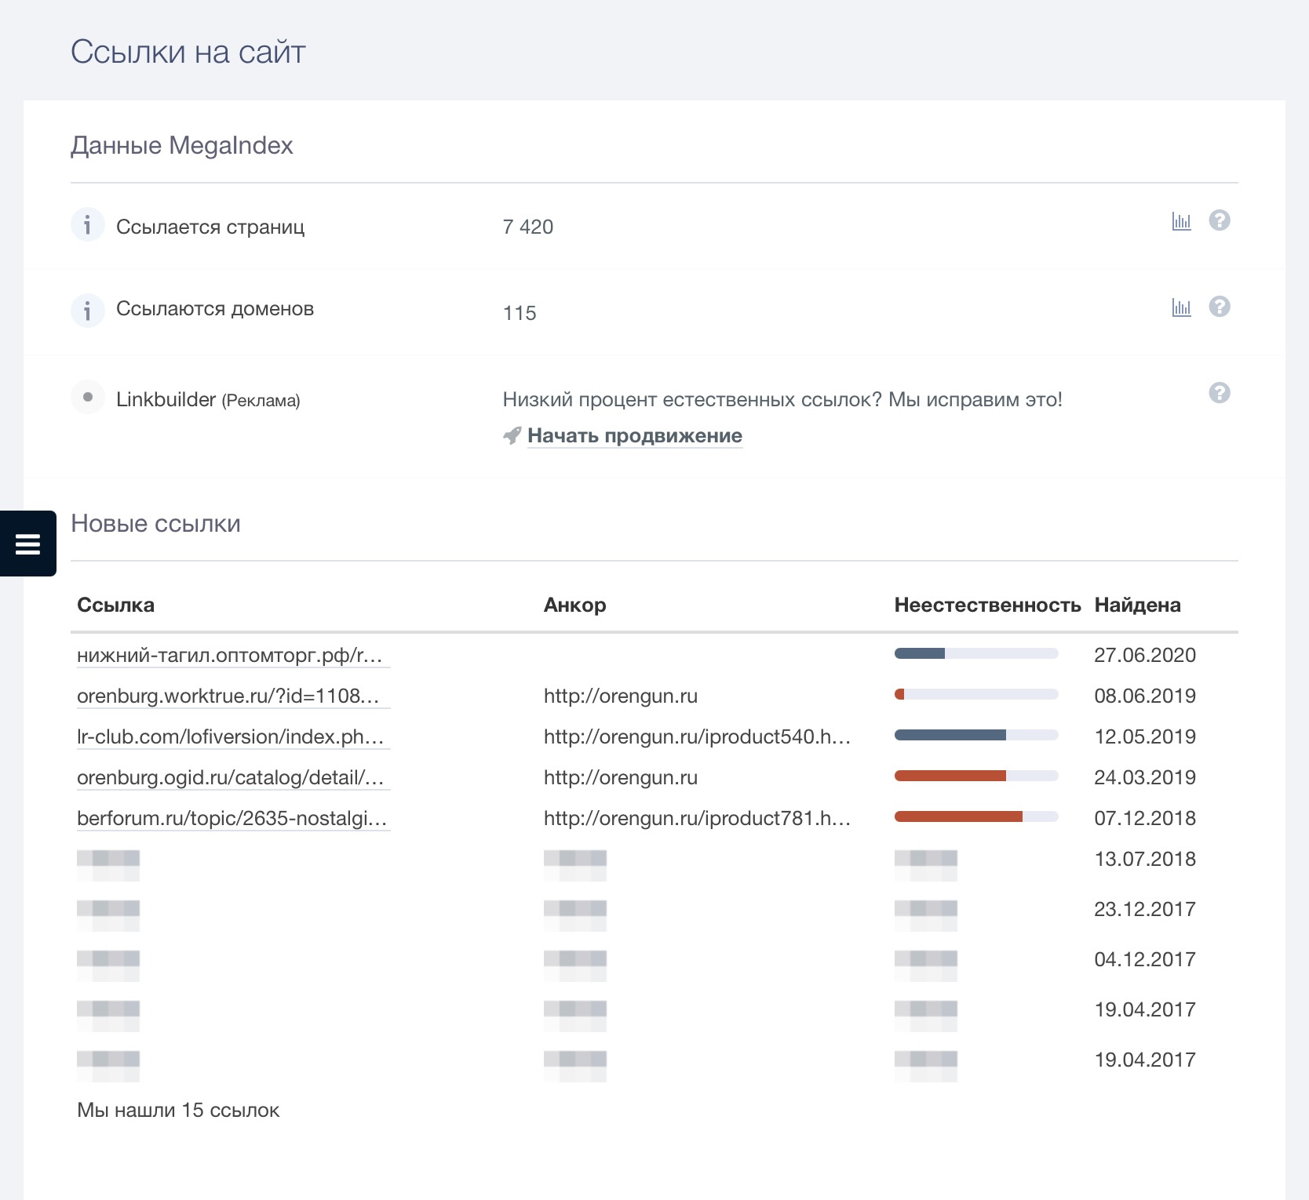Click anchor http://orengun.ru in ogid row
The height and width of the screenshot is (1200, 1309).
(x=621, y=778)
